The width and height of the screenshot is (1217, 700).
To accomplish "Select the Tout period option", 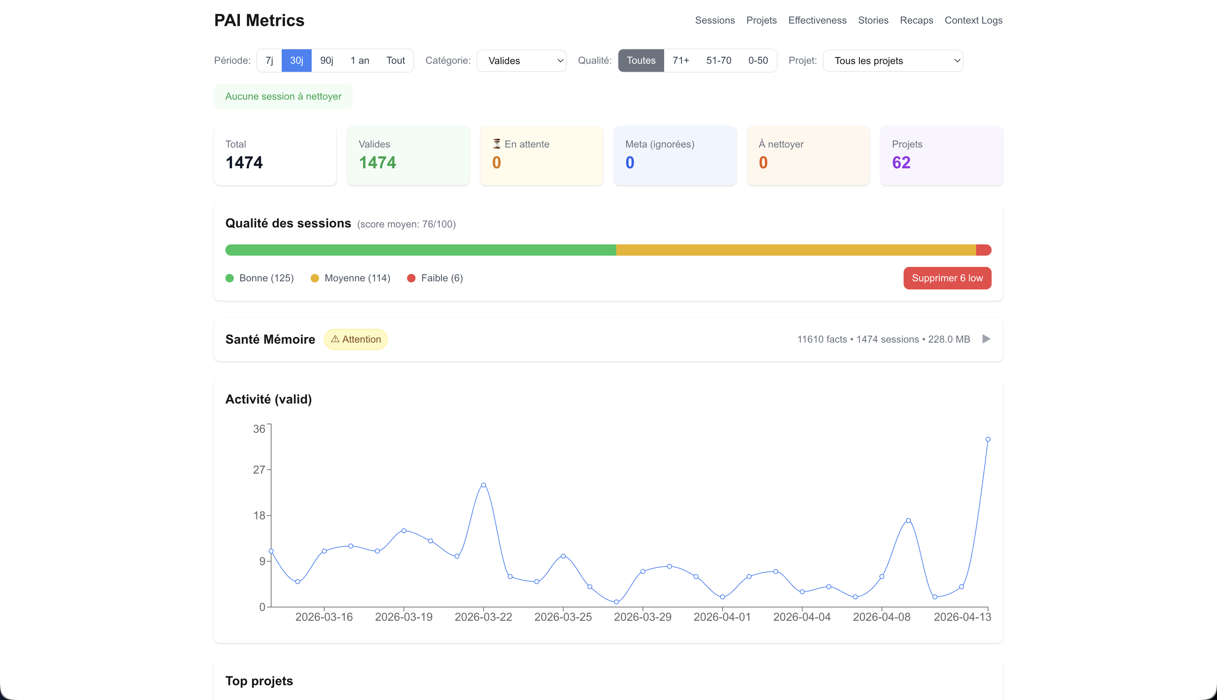I will tap(395, 61).
